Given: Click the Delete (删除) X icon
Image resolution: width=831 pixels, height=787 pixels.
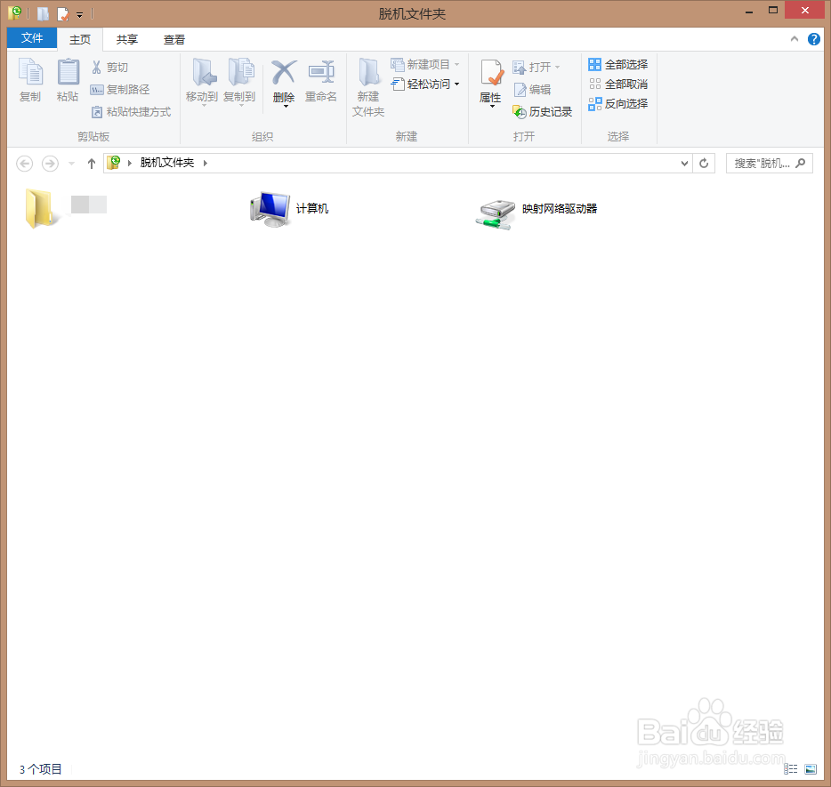Looking at the screenshot, I should pyautogui.click(x=284, y=73).
